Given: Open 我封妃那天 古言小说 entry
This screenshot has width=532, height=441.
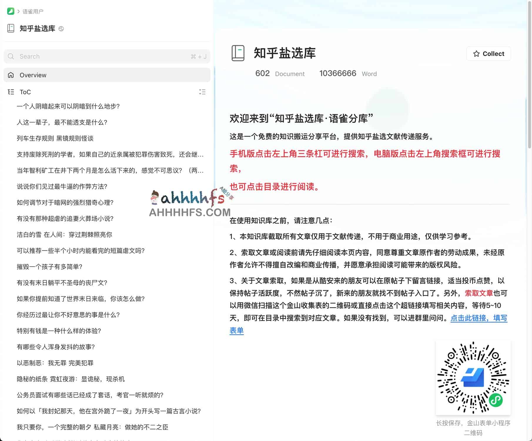Looking at the screenshot, I should (x=109, y=411).
